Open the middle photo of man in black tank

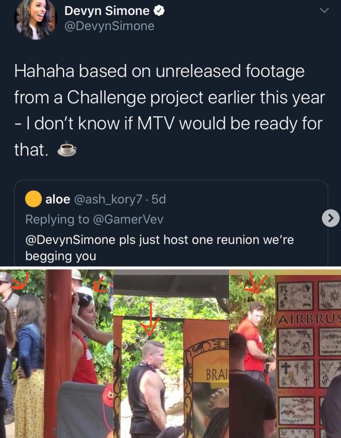click(171, 354)
